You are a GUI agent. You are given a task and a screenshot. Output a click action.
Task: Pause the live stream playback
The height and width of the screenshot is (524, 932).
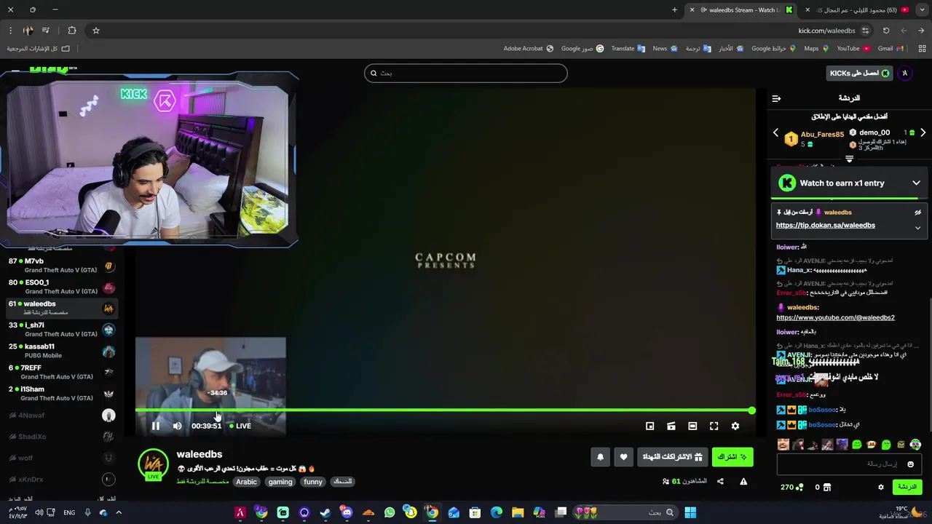pyautogui.click(x=155, y=426)
